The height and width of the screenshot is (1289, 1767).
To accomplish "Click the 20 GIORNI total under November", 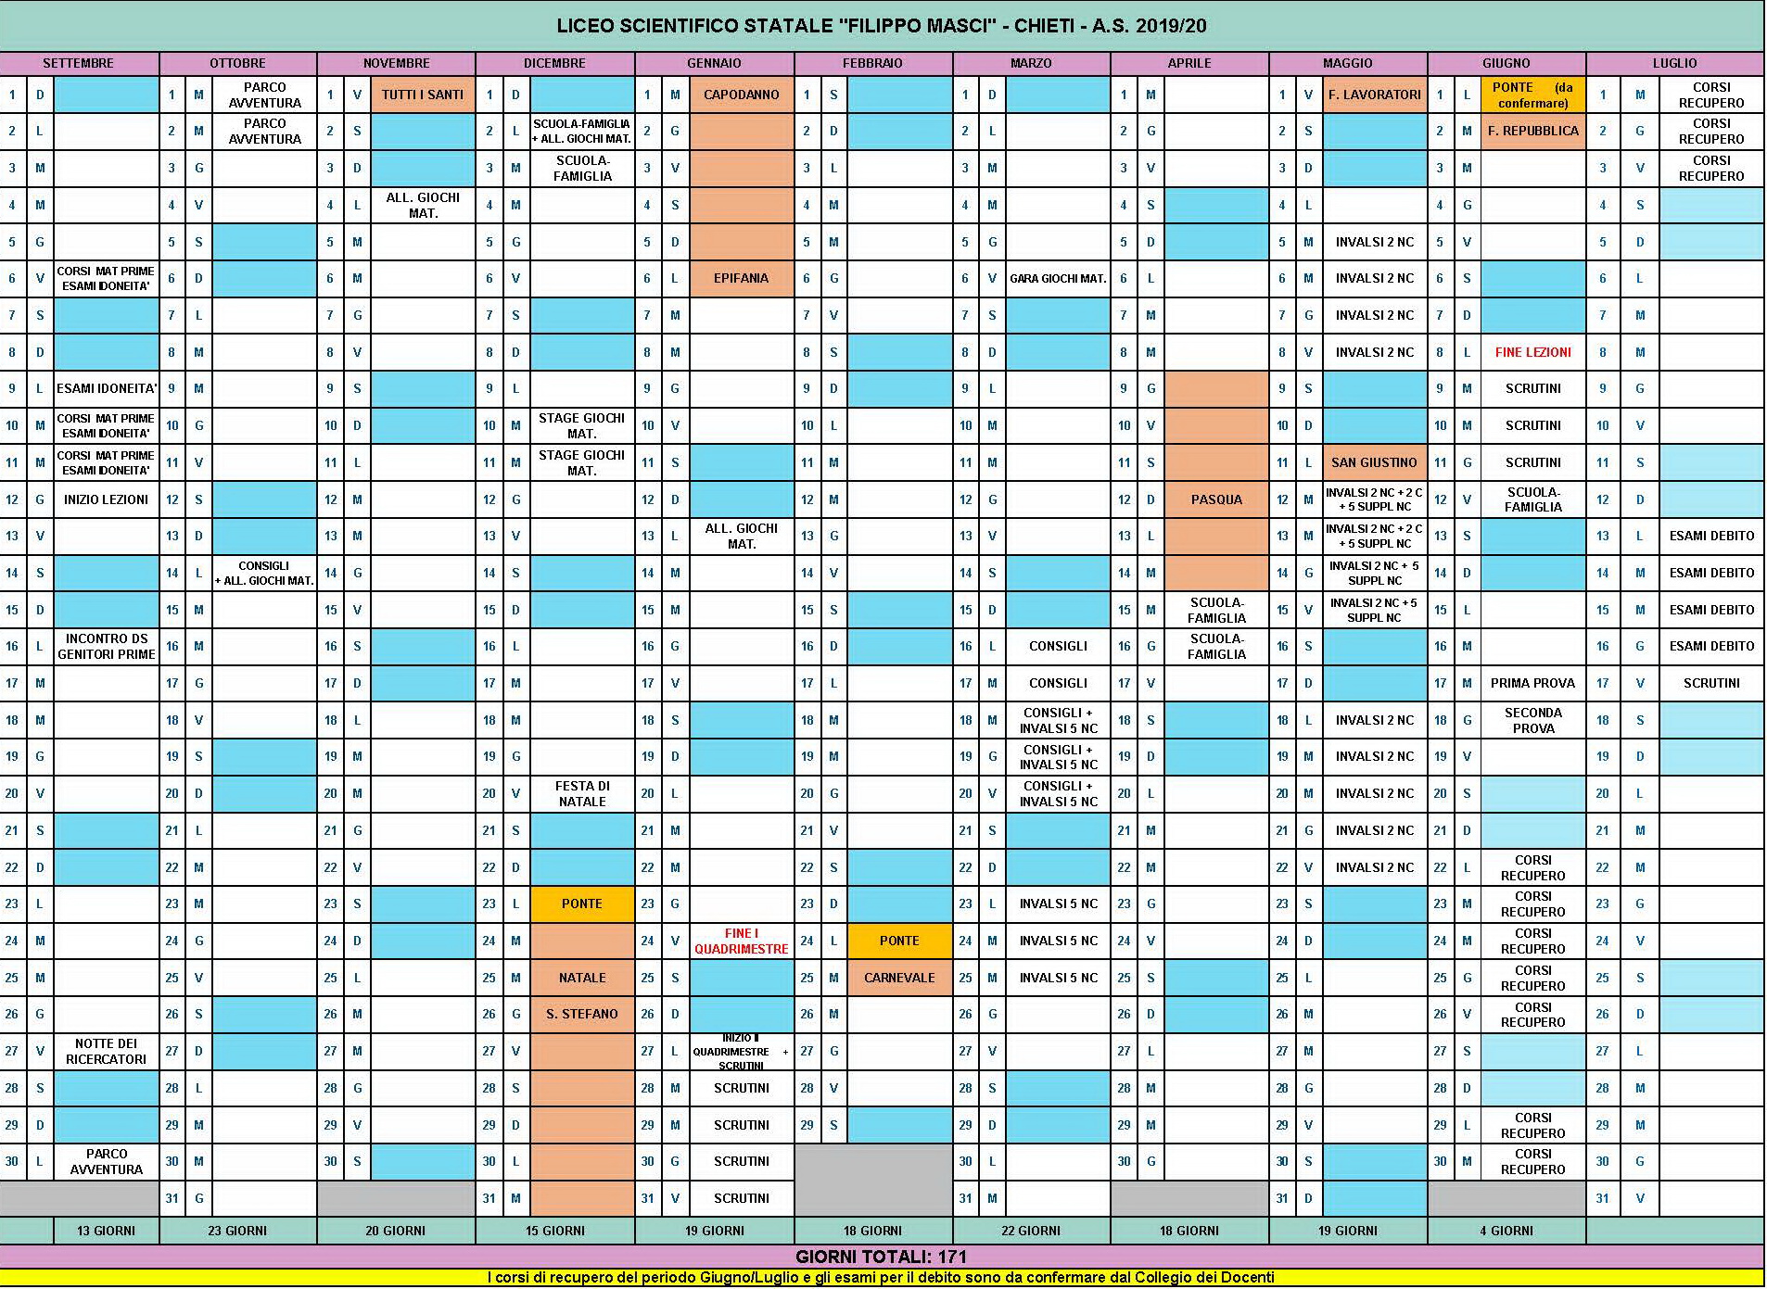I will 397,1231.
